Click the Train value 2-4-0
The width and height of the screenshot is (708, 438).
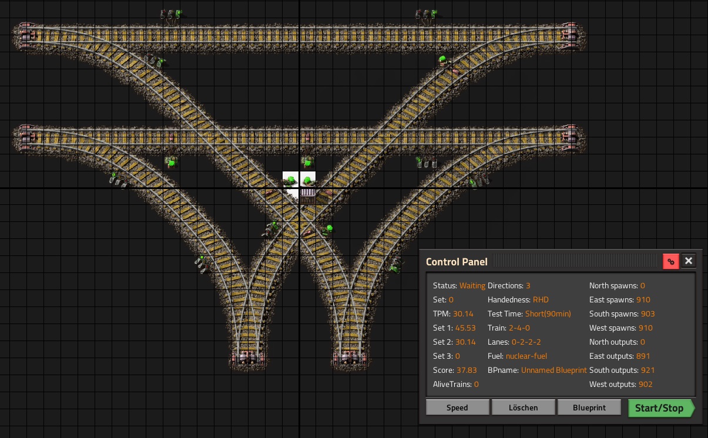pos(521,328)
